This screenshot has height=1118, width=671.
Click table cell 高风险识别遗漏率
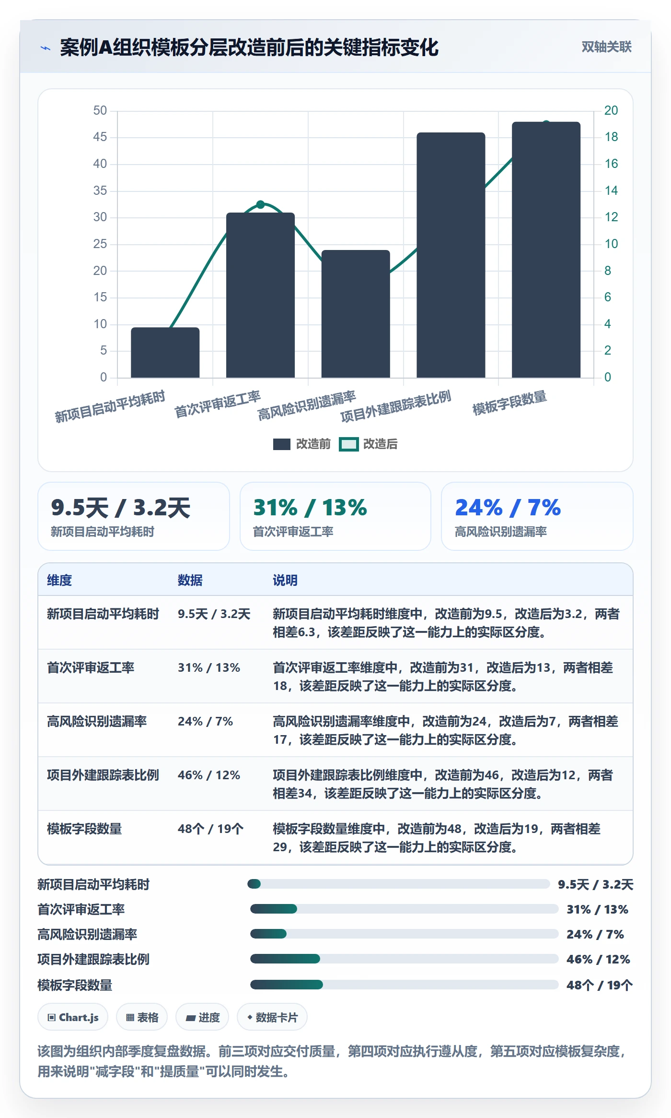click(97, 721)
